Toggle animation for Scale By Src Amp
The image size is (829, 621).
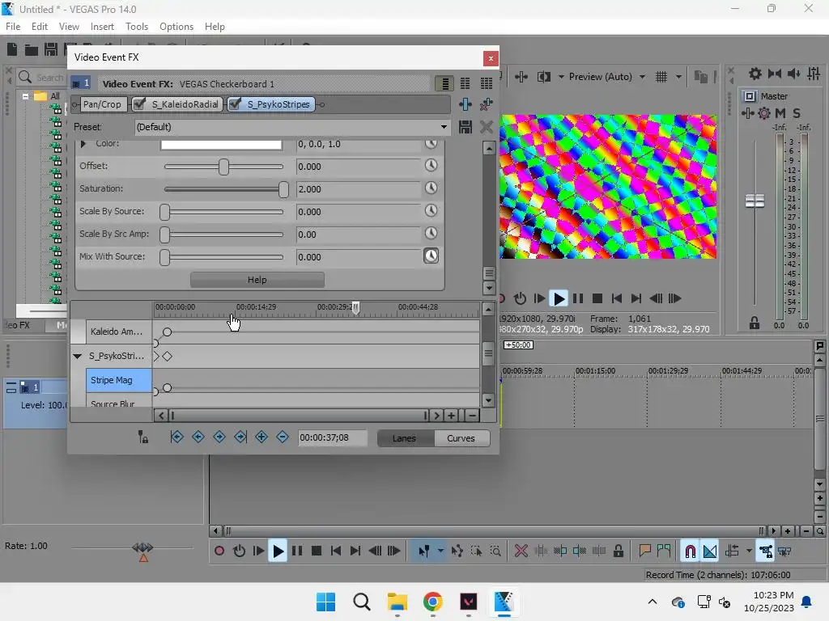coord(432,234)
